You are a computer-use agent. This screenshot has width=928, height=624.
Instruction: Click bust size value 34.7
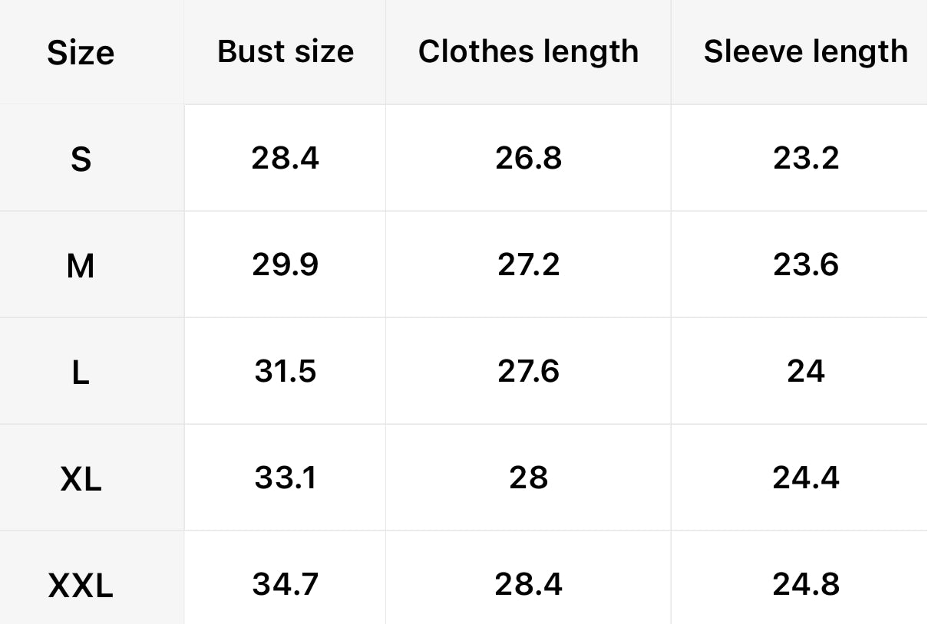[285, 584]
